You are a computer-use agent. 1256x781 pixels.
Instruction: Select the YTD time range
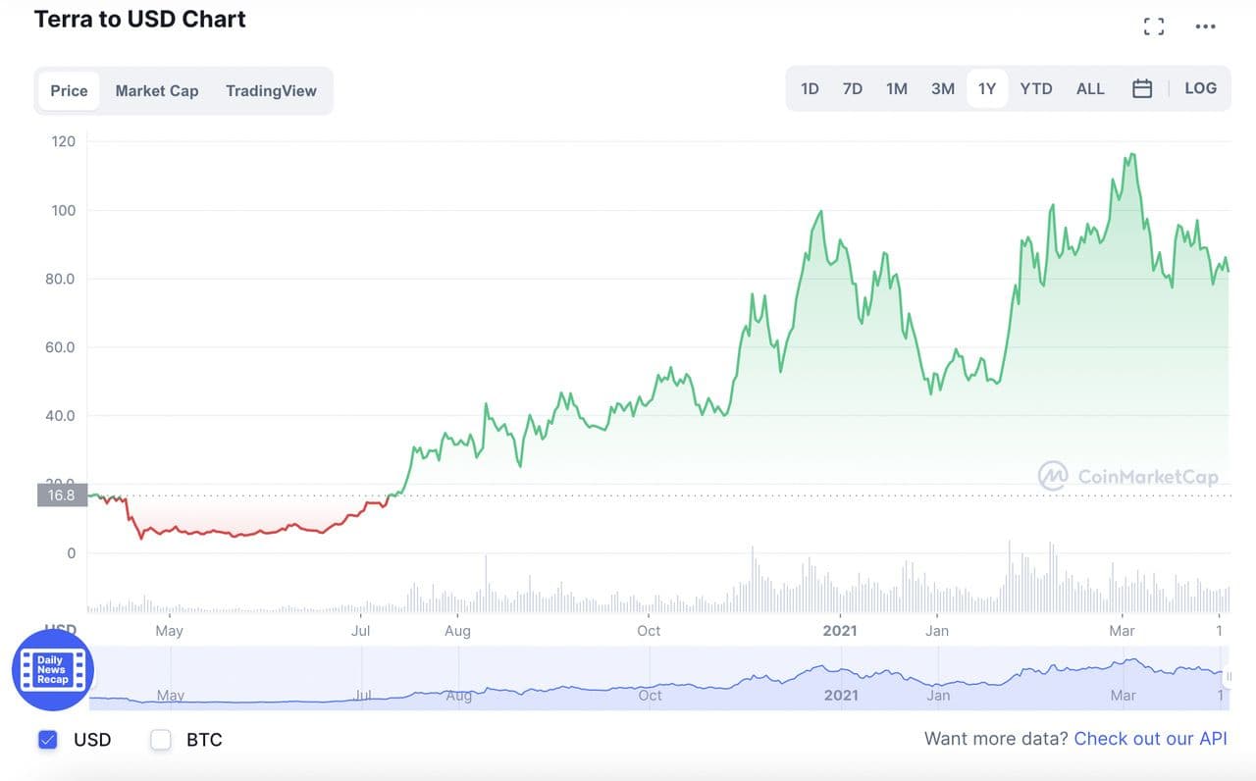1036,88
